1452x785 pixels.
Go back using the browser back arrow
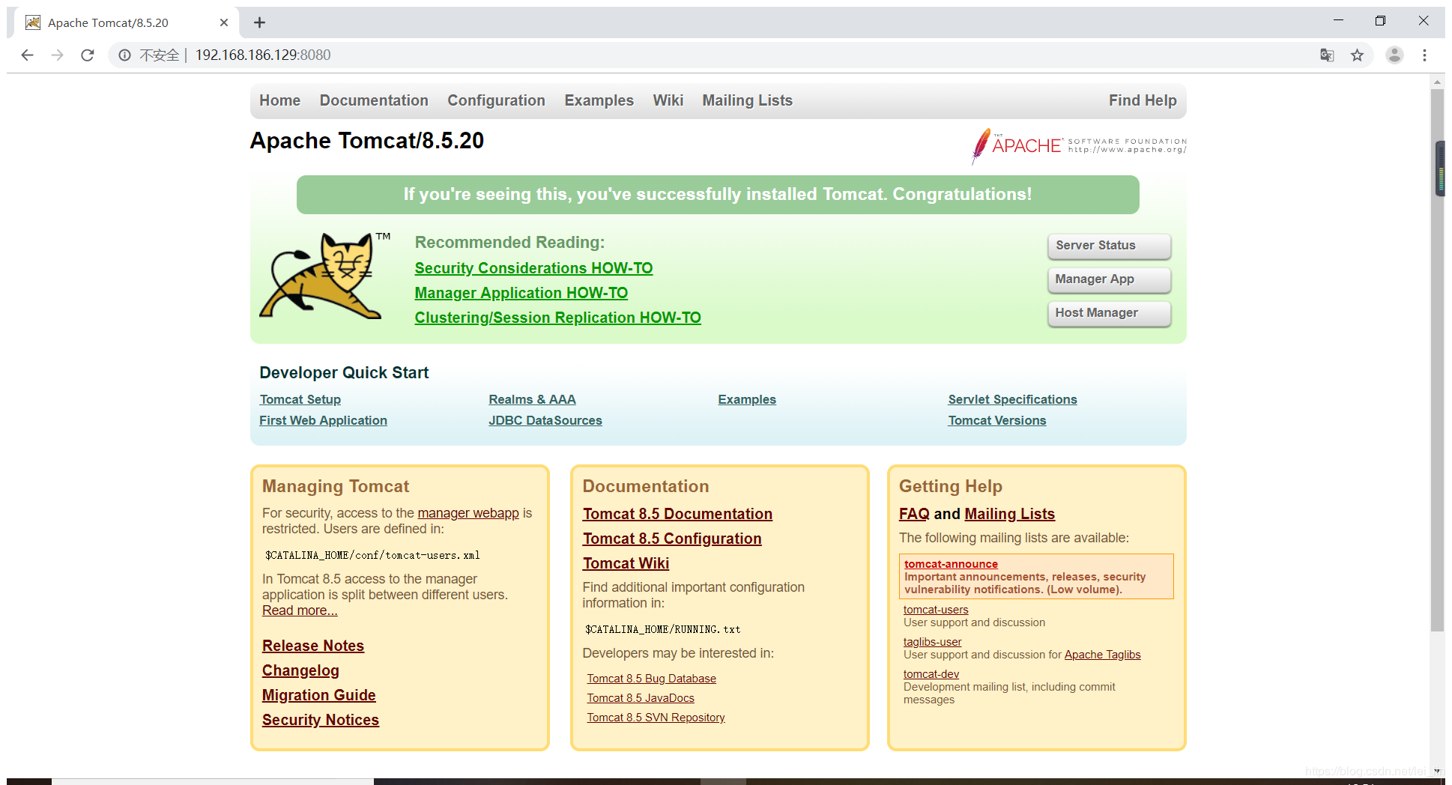pos(28,55)
